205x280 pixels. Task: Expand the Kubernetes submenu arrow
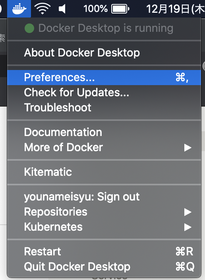click(x=188, y=227)
